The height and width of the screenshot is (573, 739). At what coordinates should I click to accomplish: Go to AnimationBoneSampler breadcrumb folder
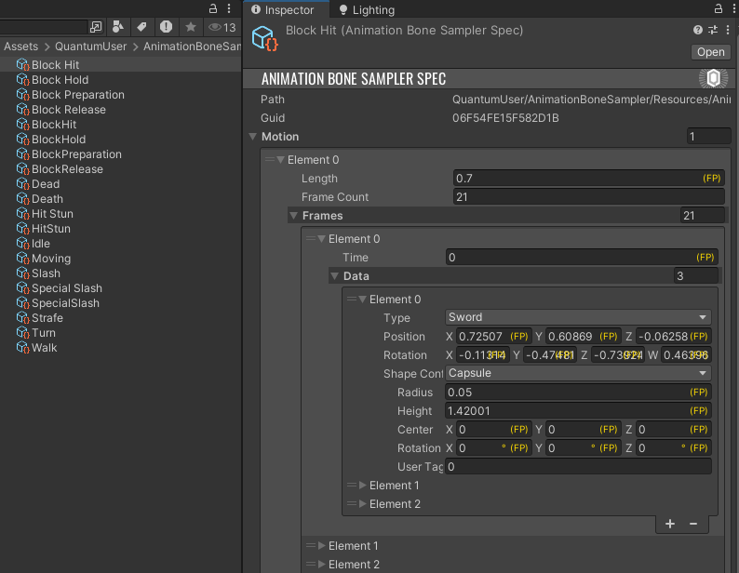[x=193, y=47]
